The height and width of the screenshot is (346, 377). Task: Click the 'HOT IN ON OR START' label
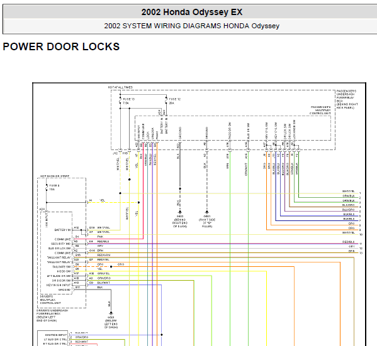pos(55,176)
